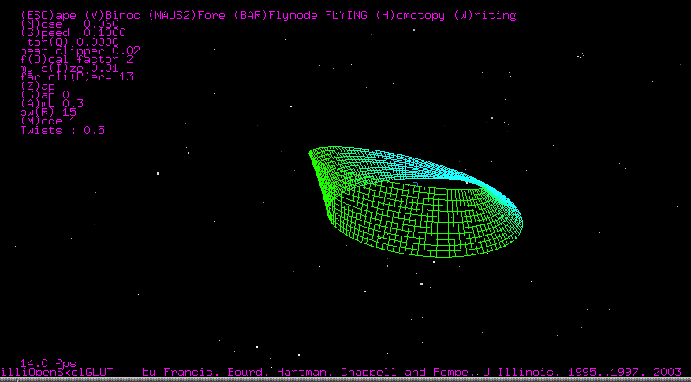The width and height of the screenshot is (691, 382).
Task: Click the (A)mb 0.3 setting
Action: (52, 103)
